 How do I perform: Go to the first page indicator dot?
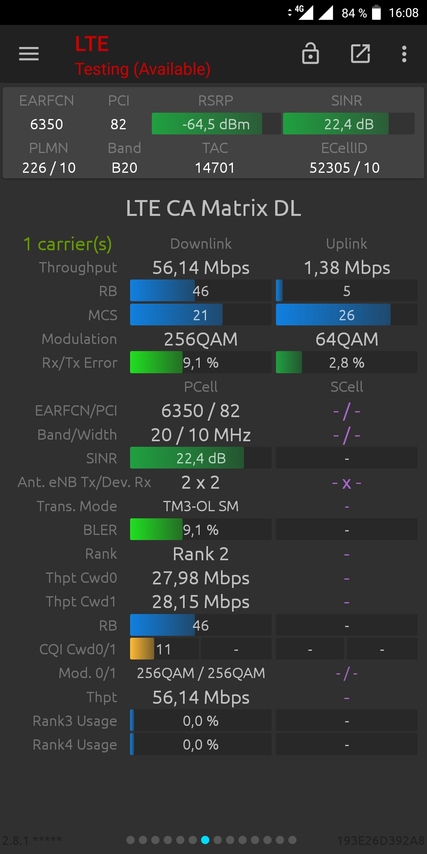[130, 840]
